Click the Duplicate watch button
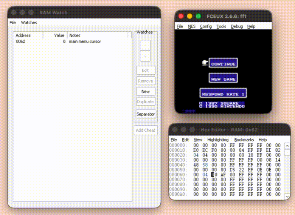Viewport: 295px width, 215px height. coord(146,102)
